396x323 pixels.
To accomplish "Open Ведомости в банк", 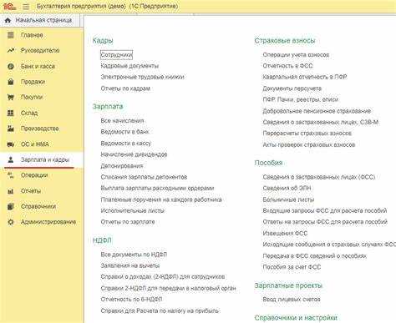I will point(124,132).
